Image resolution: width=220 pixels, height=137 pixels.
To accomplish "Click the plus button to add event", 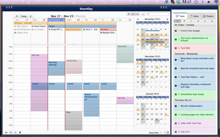I will (x=143, y=14).
